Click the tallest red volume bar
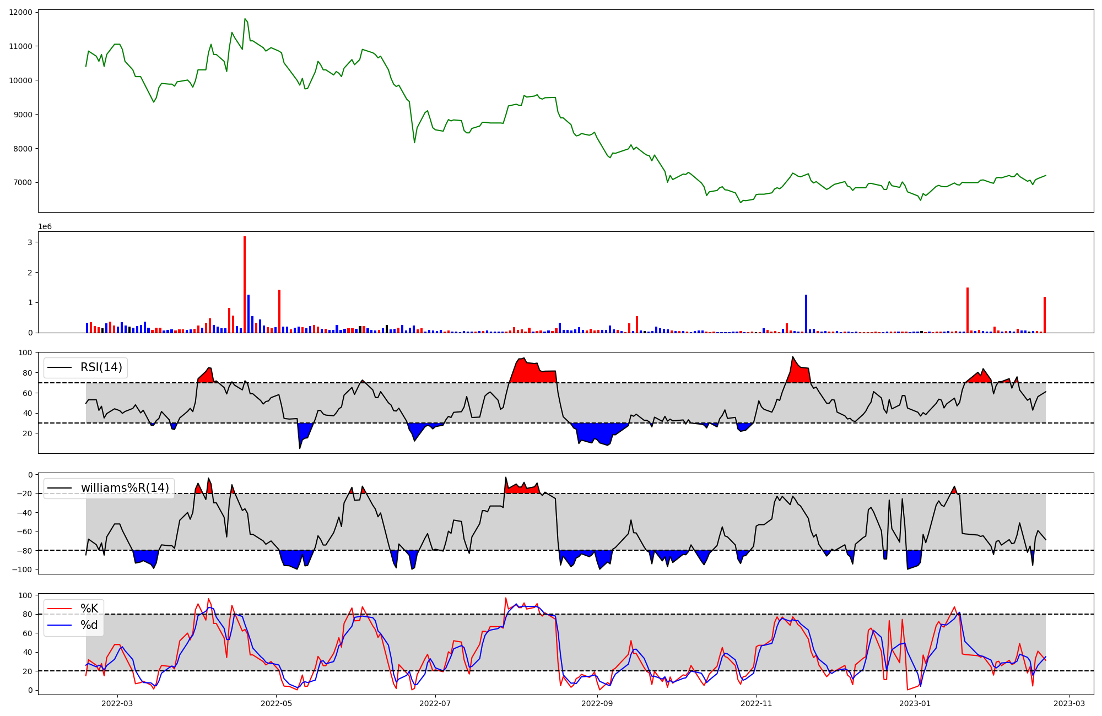The image size is (1102, 716). 245,284
